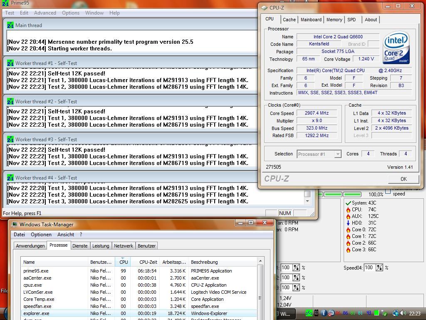The width and height of the screenshot is (426, 320).
Task: Switch to the Mainboard tab in CPU-Z
Action: click(311, 20)
